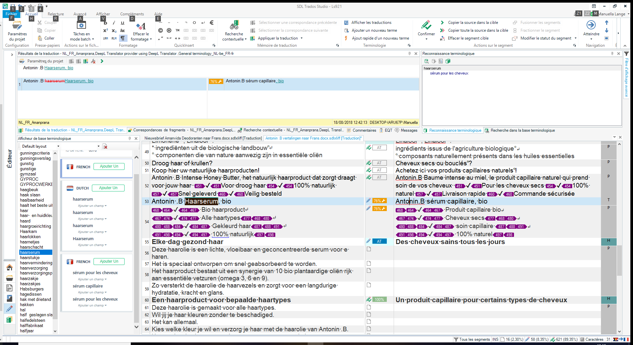Click Copier la source dans la cible
The image size is (633, 345).
coord(469,23)
